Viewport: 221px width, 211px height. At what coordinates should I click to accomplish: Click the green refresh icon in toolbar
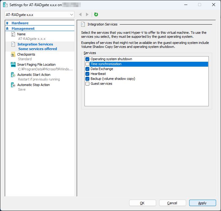[96, 14]
